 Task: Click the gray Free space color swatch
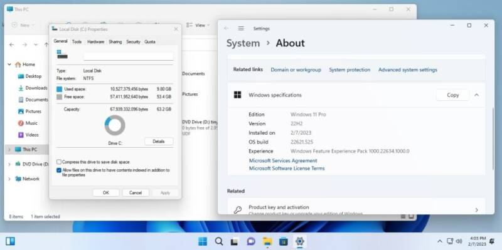coord(59,97)
